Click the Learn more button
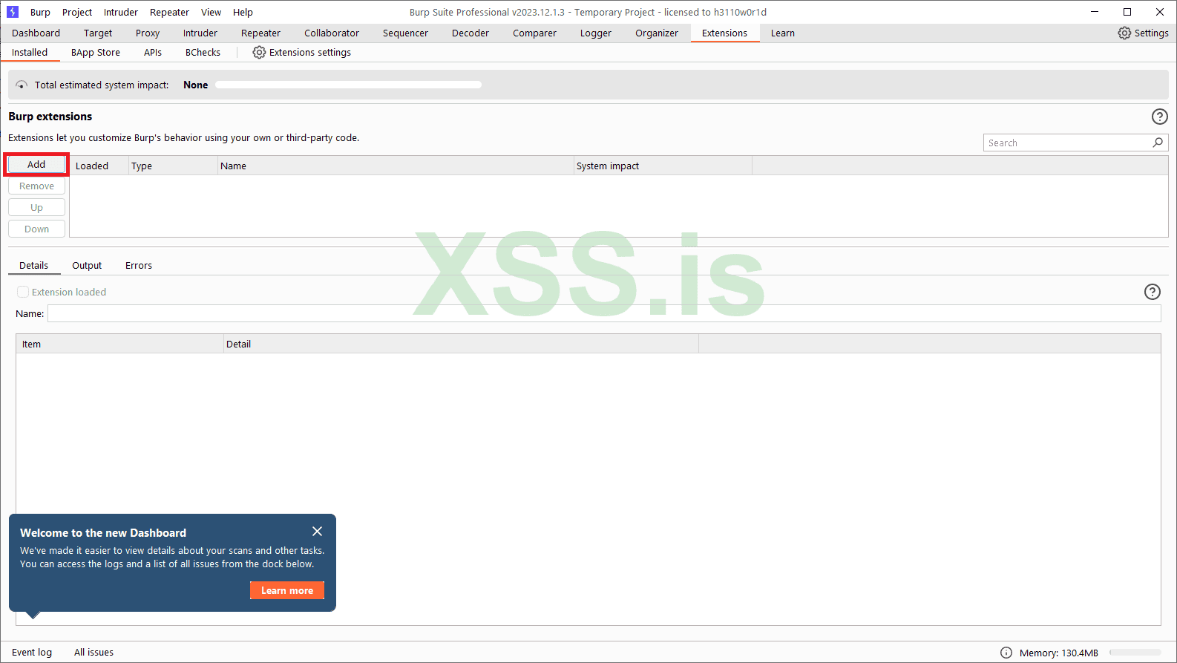Screen dimensions: 1177x663 [287, 590]
